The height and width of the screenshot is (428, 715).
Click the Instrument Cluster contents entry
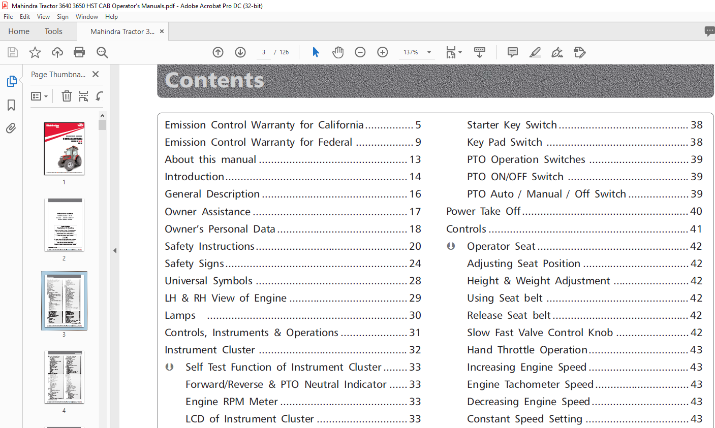(293, 350)
